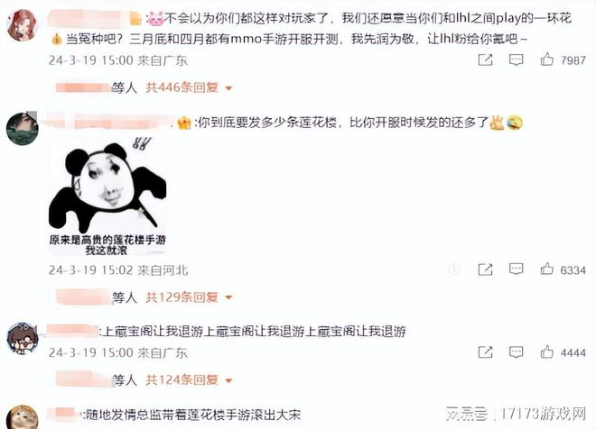Expand the 共129条回复 replies

tap(189, 297)
